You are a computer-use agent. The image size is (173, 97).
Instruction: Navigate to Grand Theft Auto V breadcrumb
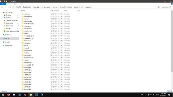tap(66, 7)
